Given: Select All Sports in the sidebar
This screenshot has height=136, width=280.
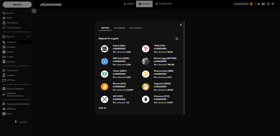Looking at the screenshot, I should 16,42.
